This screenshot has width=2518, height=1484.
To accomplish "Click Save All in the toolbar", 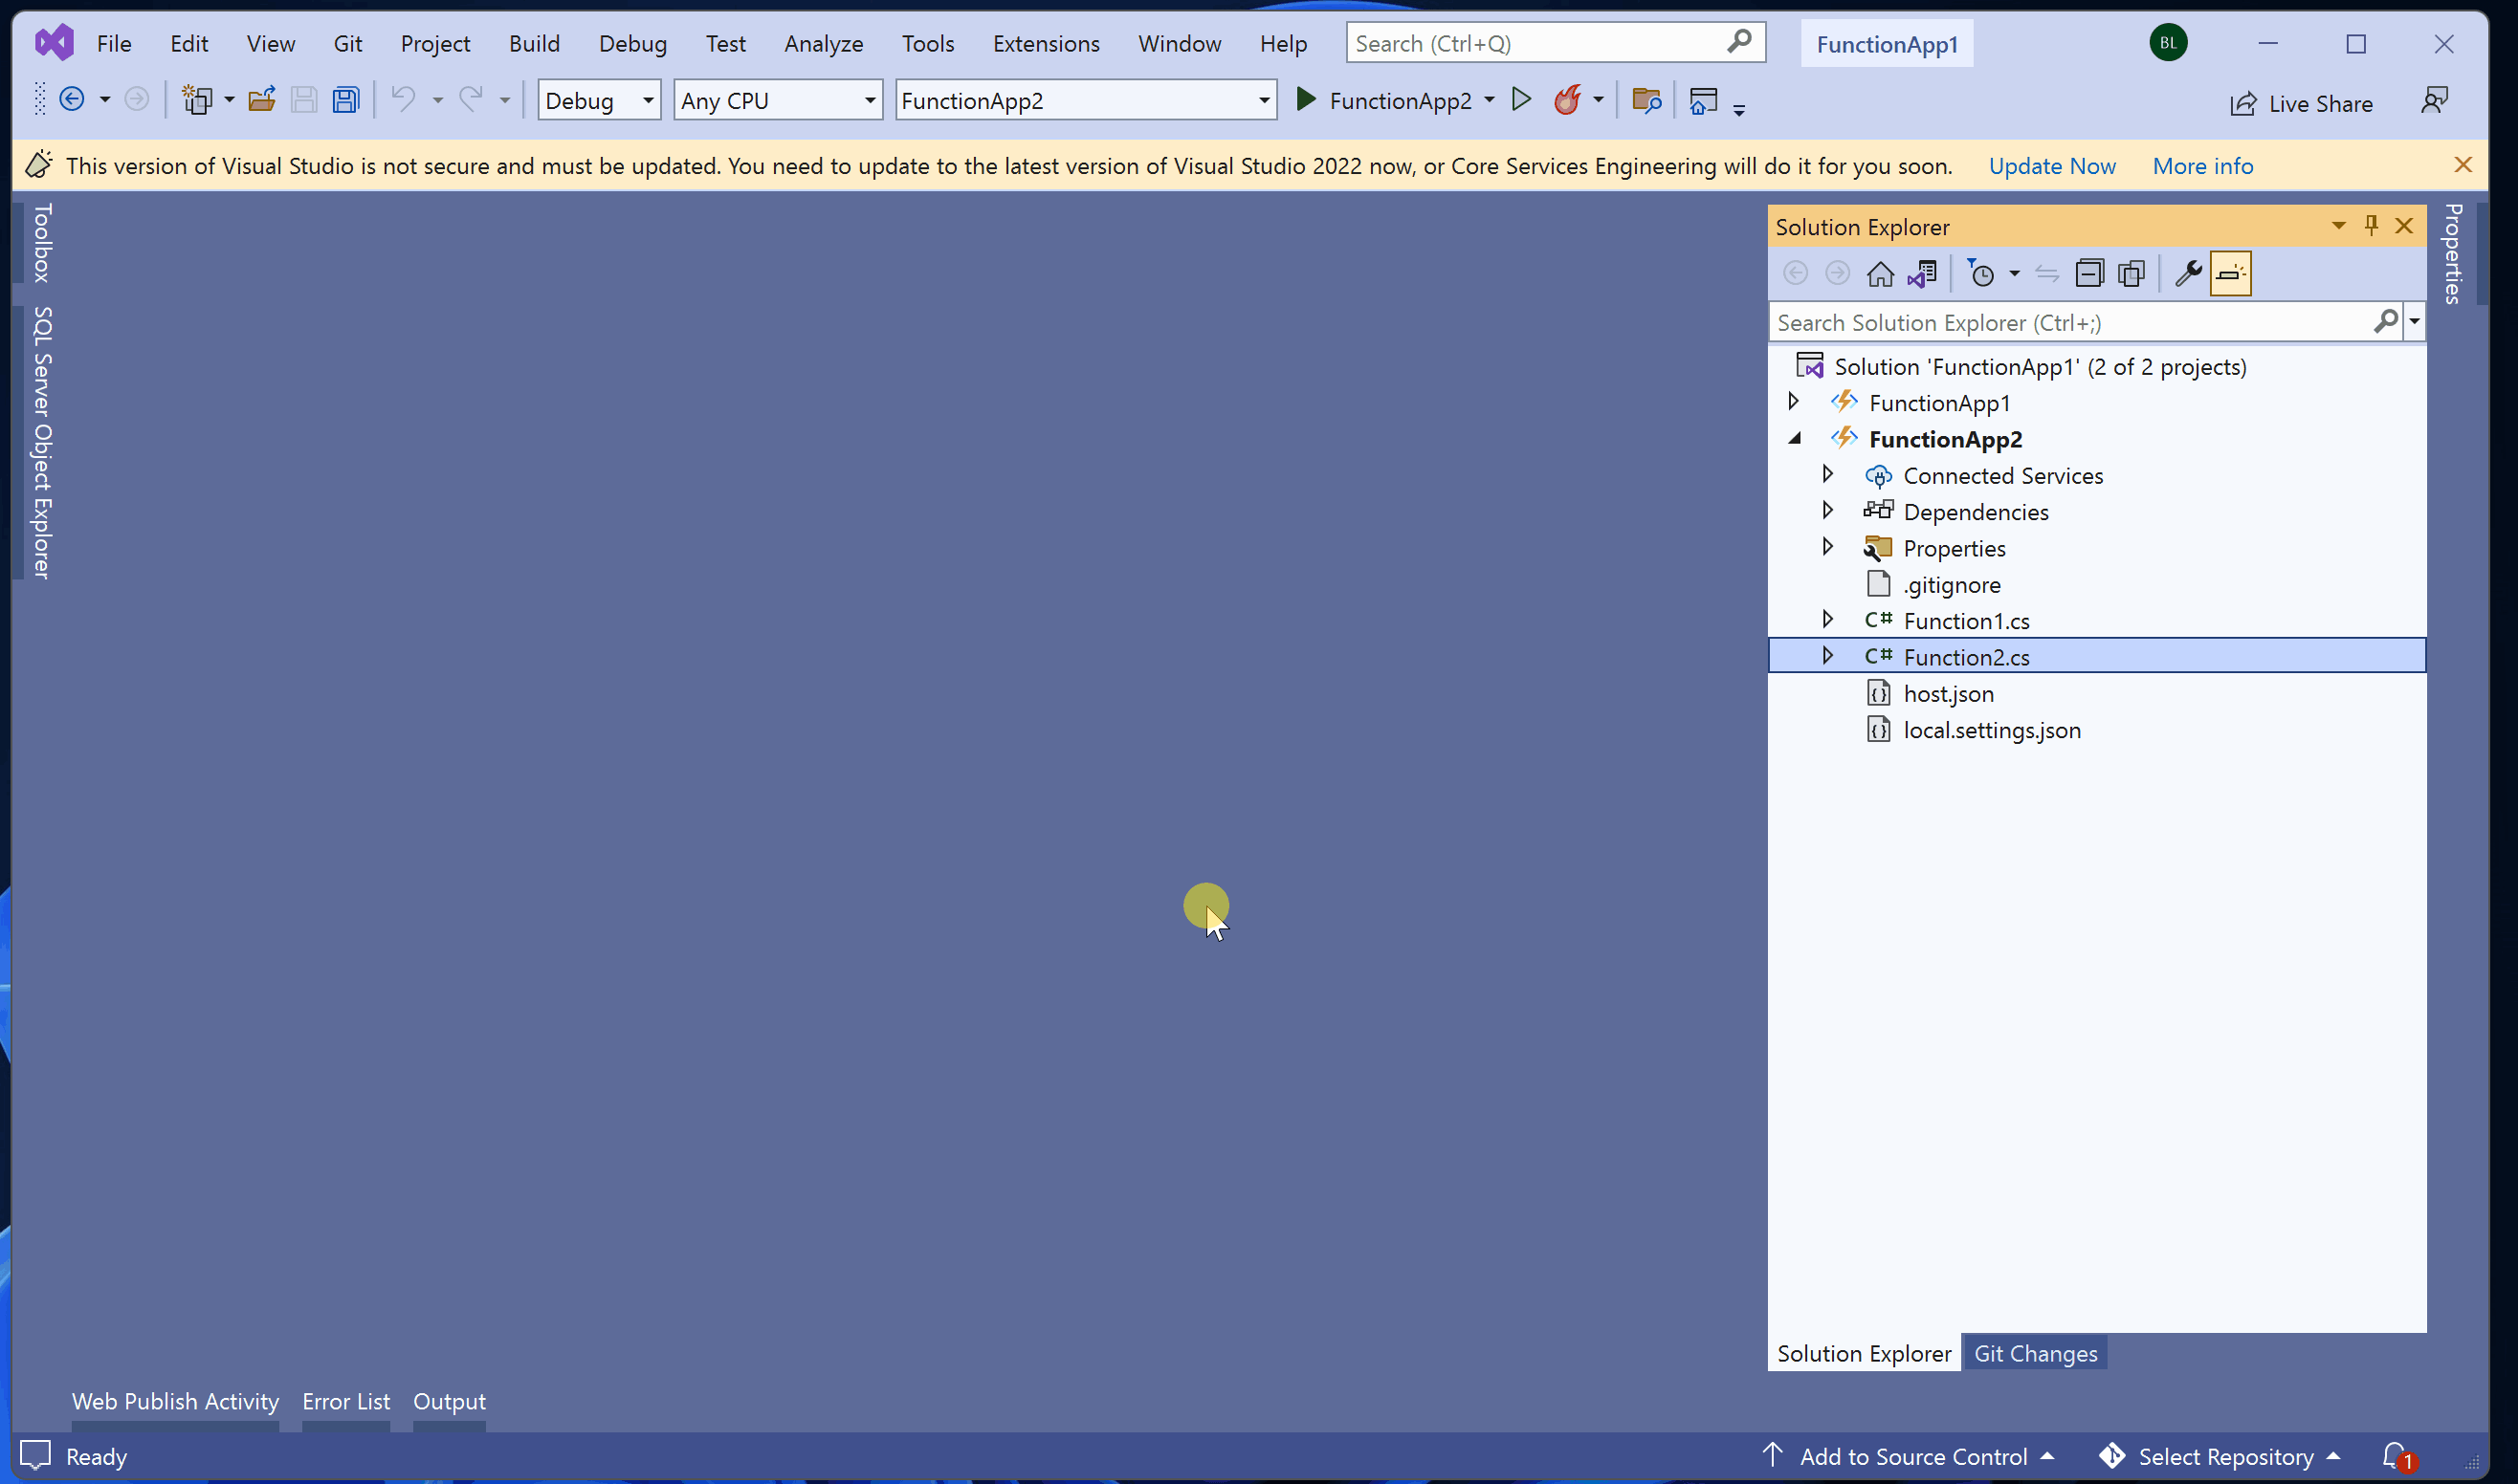I will (x=346, y=100).
